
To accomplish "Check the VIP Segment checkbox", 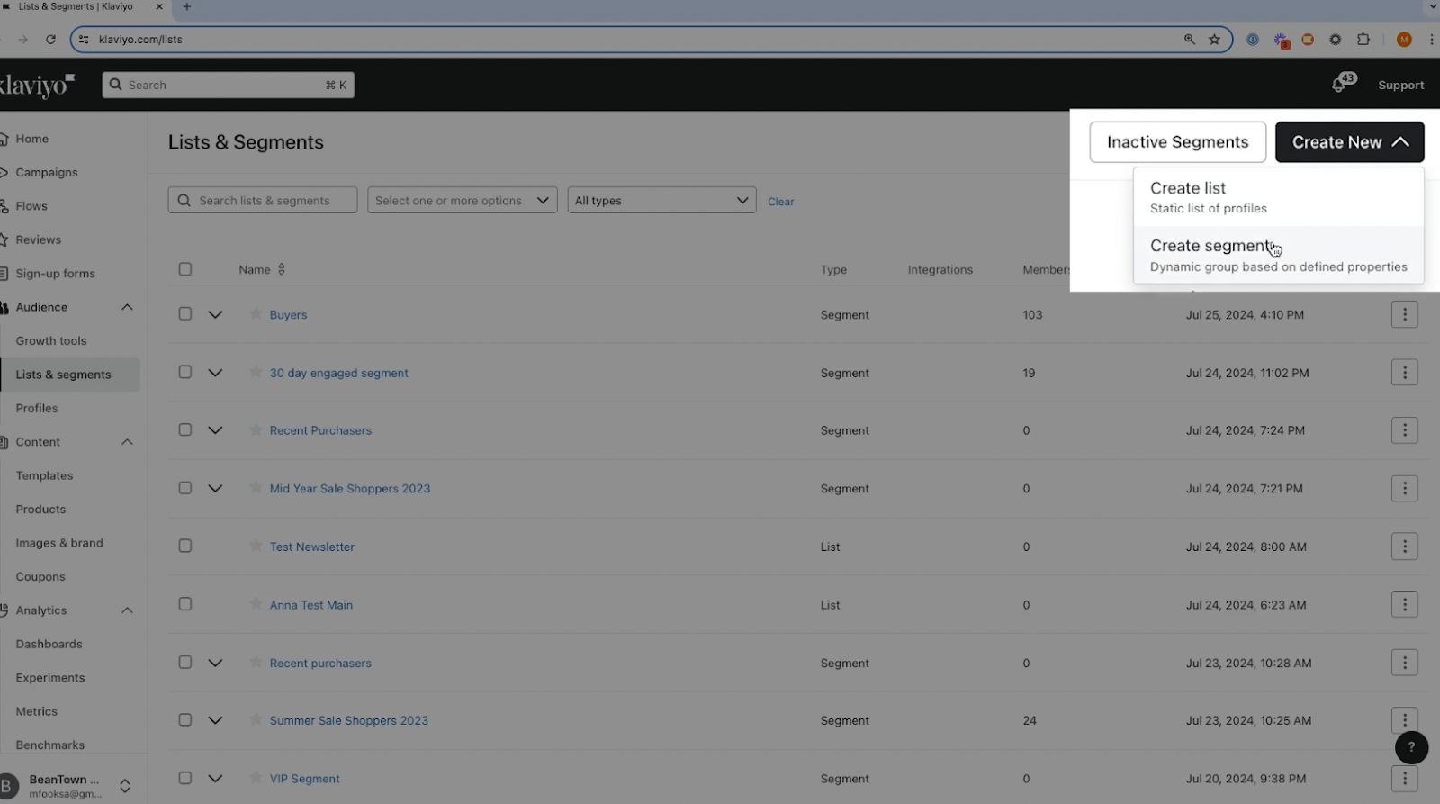I will (185, 778).
